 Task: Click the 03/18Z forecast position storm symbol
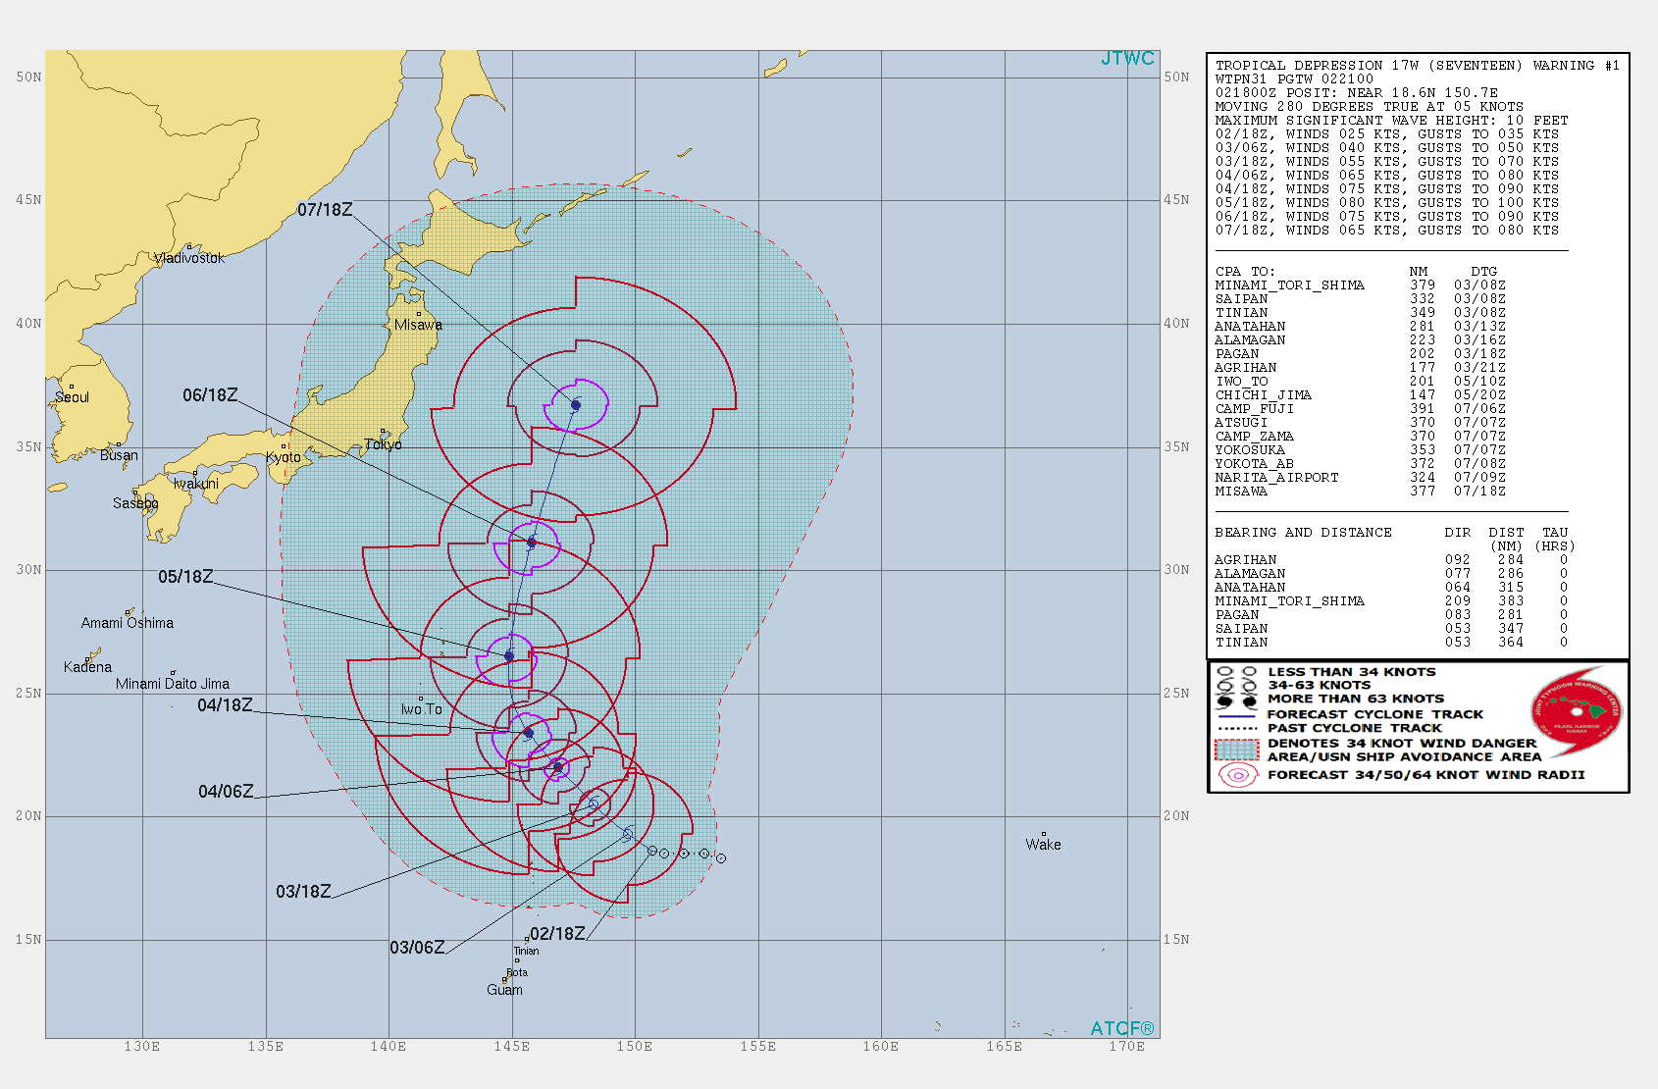click(594, 804)
